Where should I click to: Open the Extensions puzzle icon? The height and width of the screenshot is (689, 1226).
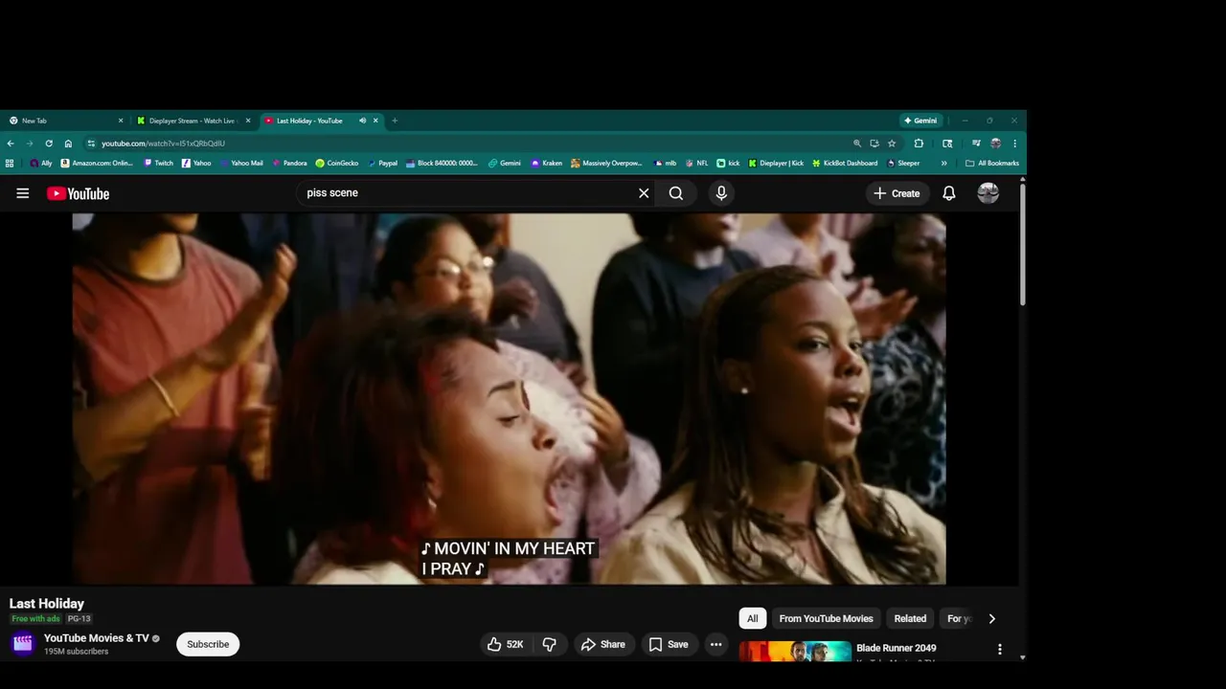tap(919, 144)
